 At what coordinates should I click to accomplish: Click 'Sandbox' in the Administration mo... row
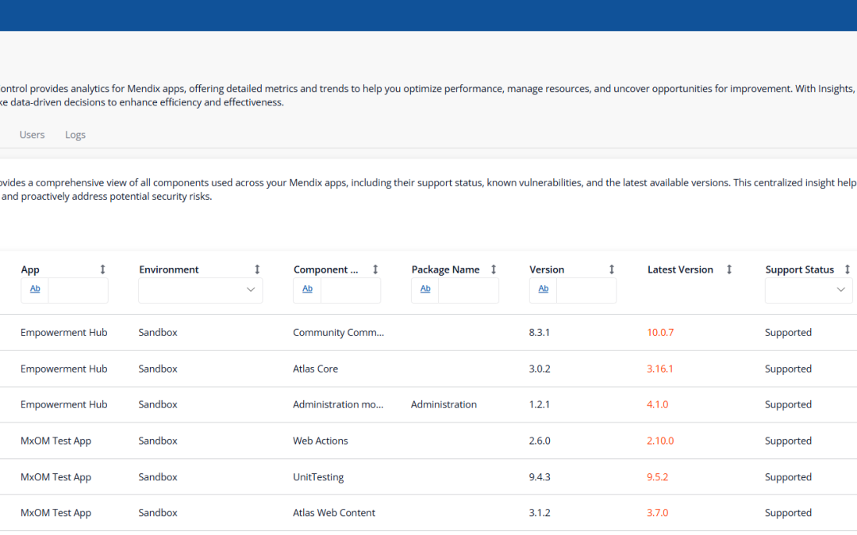click(158, 404)
